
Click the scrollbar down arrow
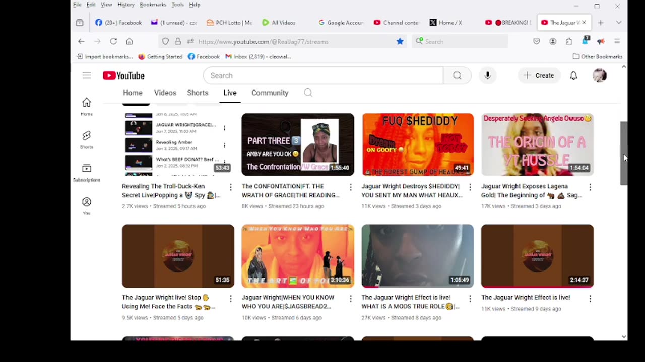point(624,337)
